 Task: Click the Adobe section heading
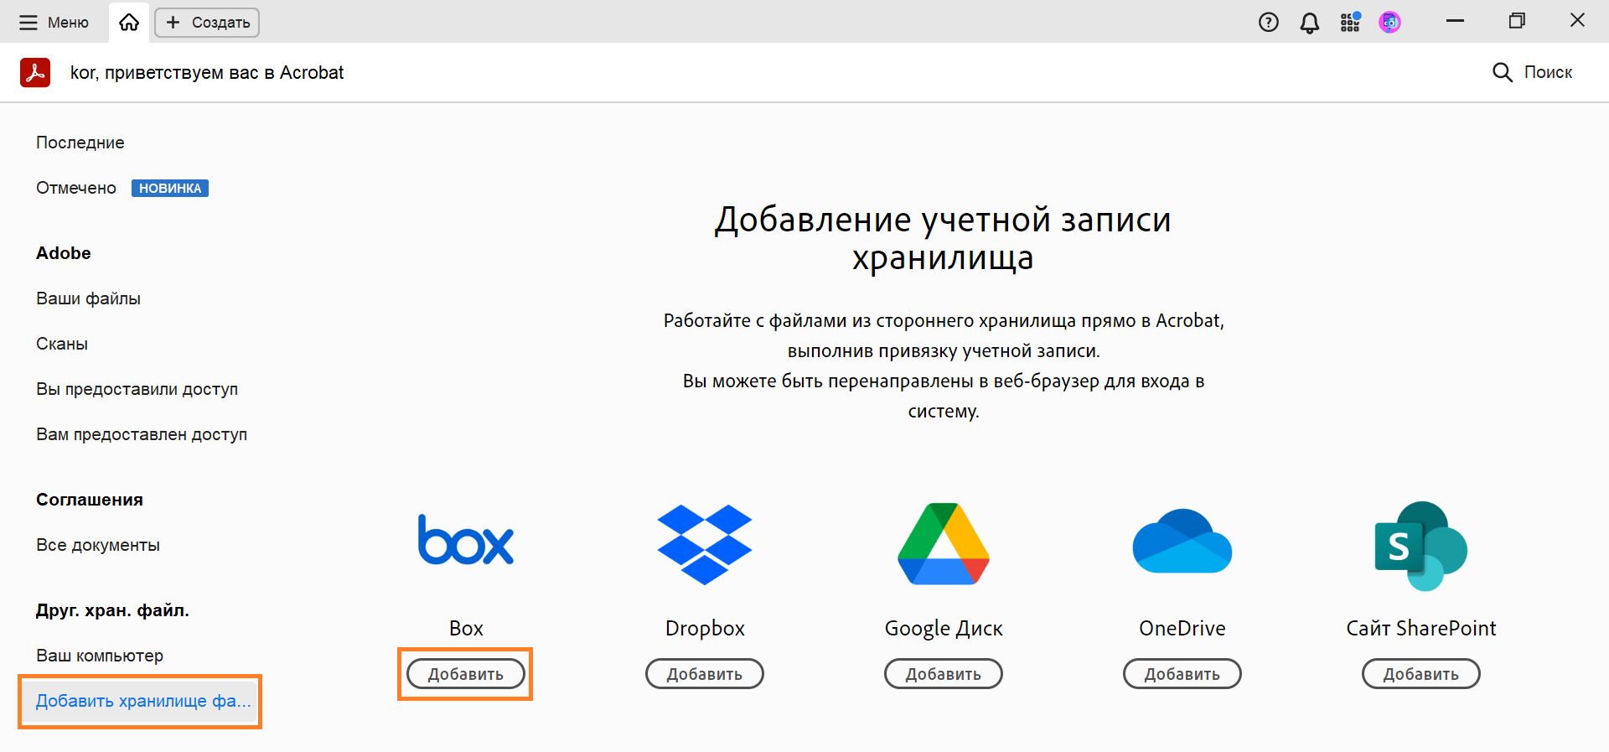(x=64, y=253)
